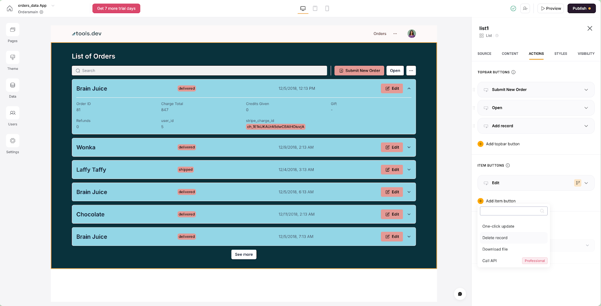Open the chat support bubble
Screen dimensions: 601x306
click(x=460, y=294)
